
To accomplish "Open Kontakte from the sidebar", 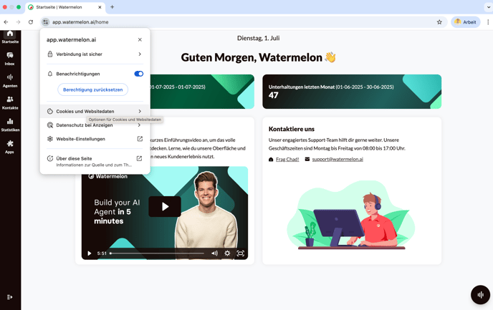I will tap(10, 102).
